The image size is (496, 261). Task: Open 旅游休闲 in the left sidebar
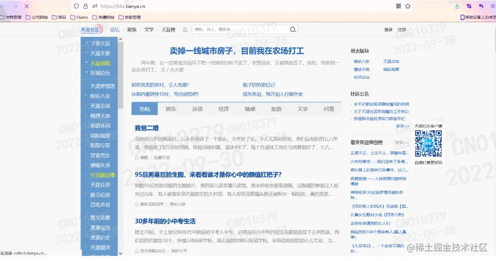click(100, 125)
